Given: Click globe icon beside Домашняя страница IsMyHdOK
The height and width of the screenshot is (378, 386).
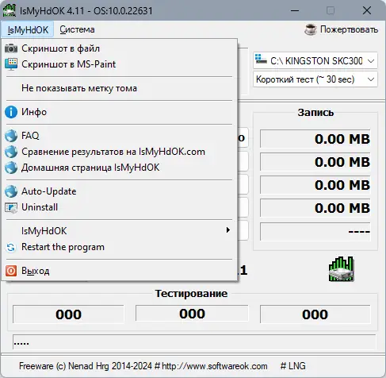Looking at the screenshot, I should point(11,168).
